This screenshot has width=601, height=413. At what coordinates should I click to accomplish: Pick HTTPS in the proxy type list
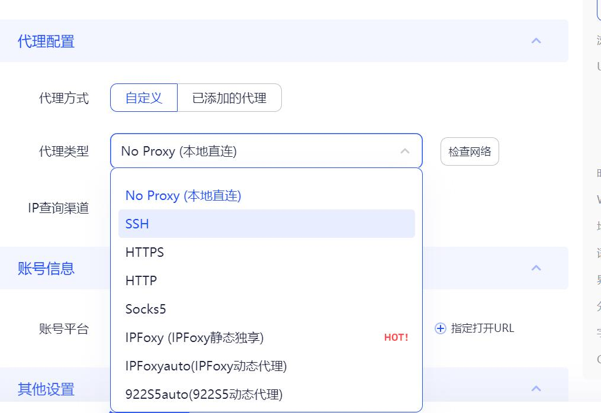[x=144, y=252]
